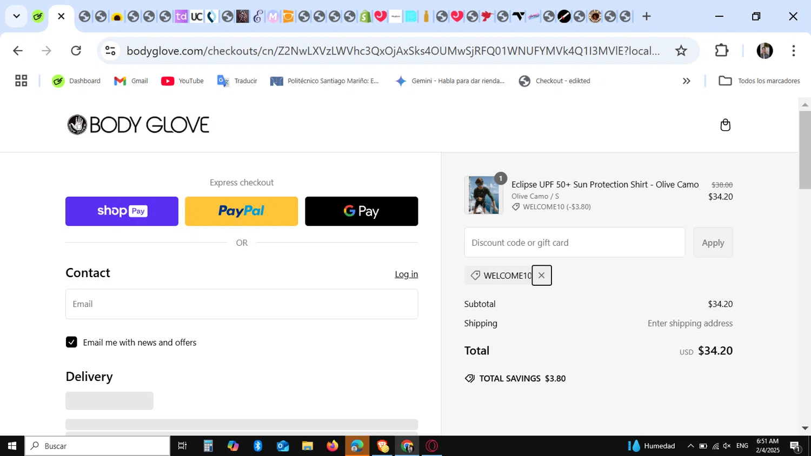Open the Chrome profile avatar
Image resolution: width=811 pixels, height=456 pixels.
click(x=765, y=51)
